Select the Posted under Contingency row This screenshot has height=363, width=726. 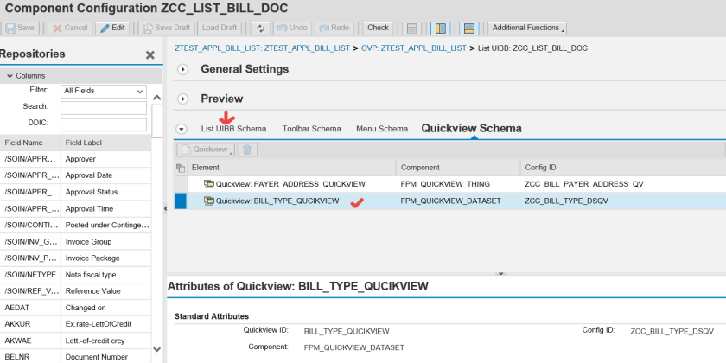[x=75, y=225]
